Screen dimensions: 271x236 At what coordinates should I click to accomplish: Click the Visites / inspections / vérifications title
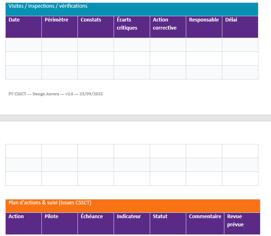pos(48,6)
